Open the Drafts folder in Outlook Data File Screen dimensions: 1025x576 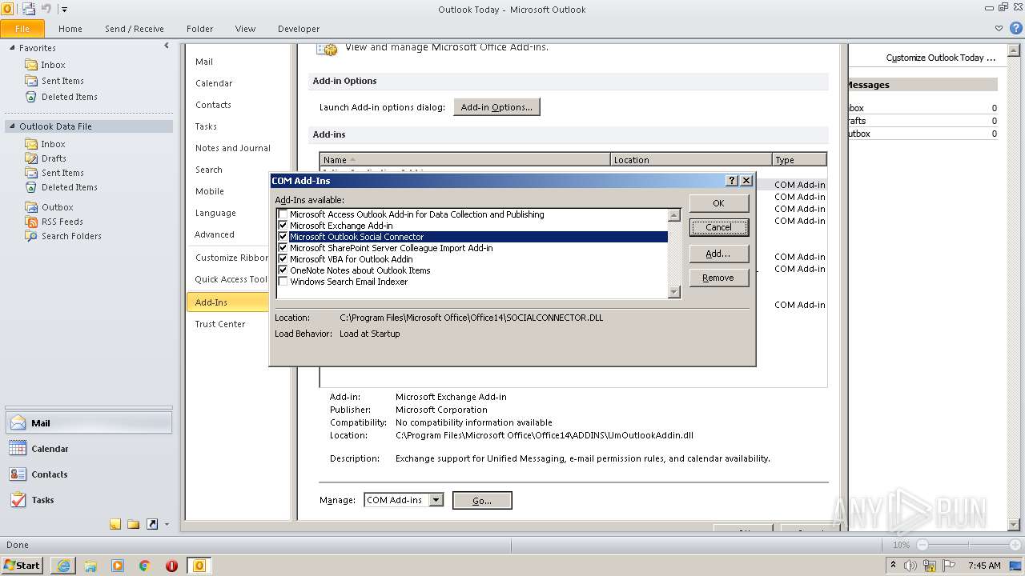(x=54, y=158)
